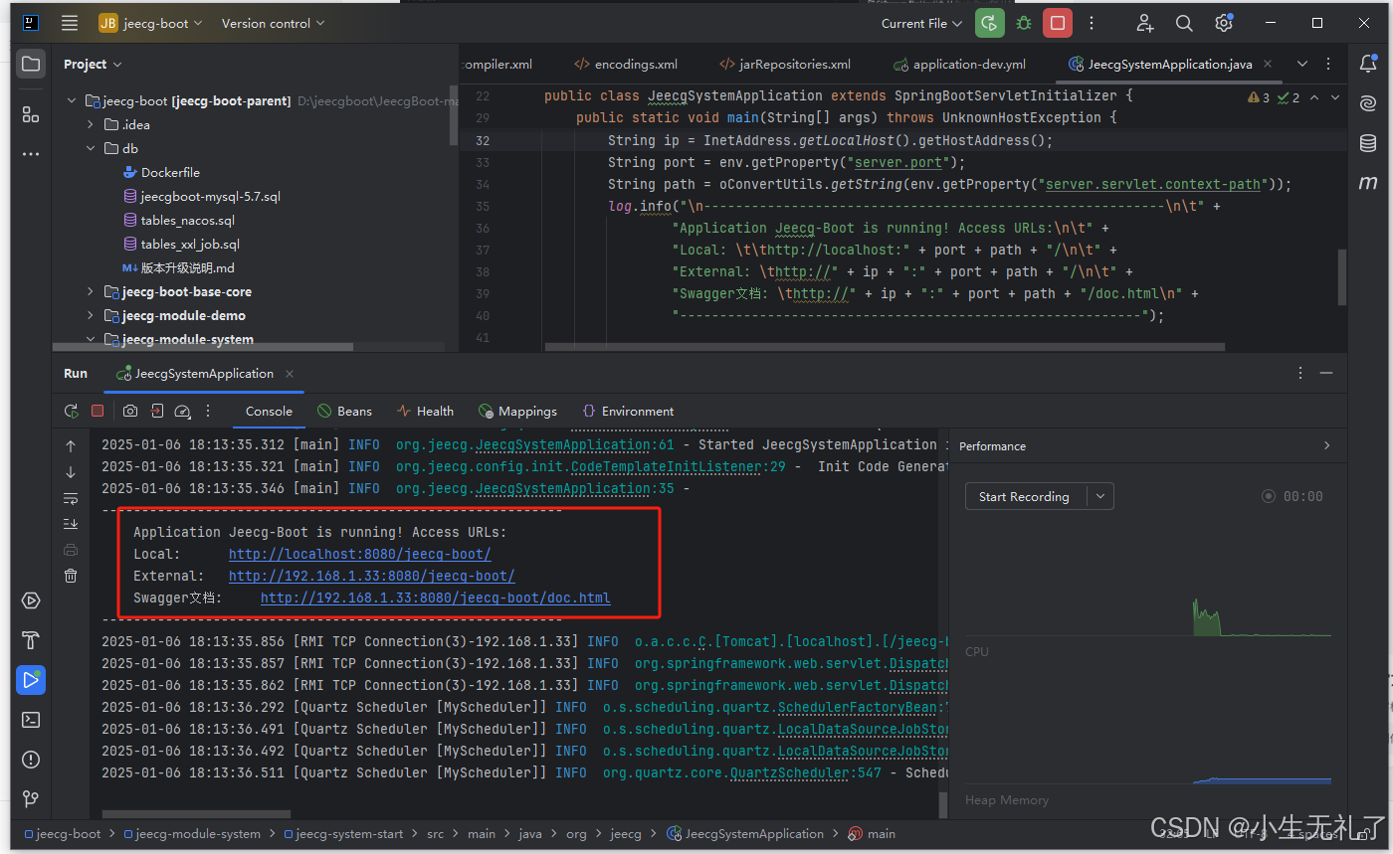Open the Terminal tool window
Viewport: 1393px width, 854px height.
coord(31,720)
